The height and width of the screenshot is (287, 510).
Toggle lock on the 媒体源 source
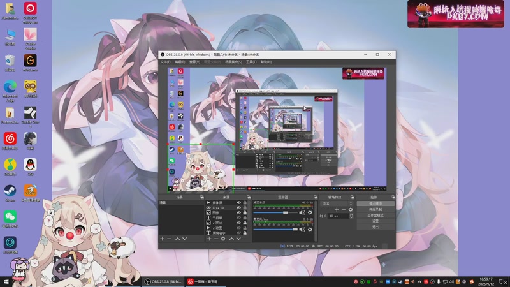click(x=245, y=203)
